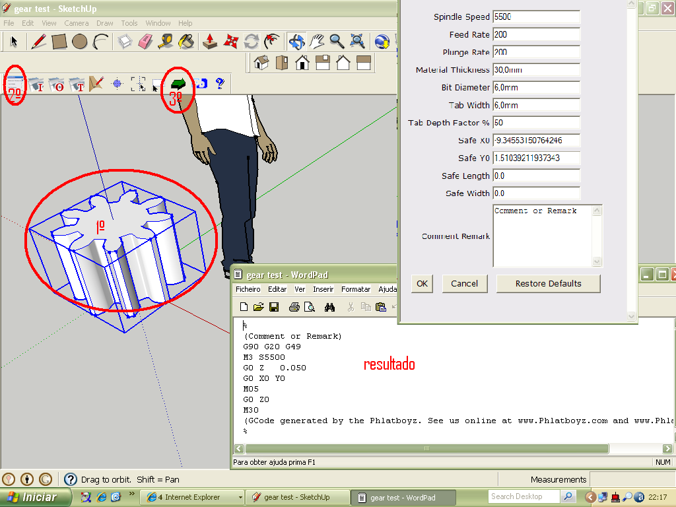Viewport: 676px width, 507px height.
Task: Click inside the Comment Remark text area
Action: click(x=543, y=236)
